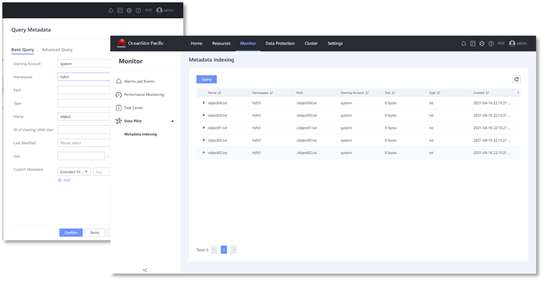Viewport: 545px width, 282px height.
Task: Click the ID of Owning UNIX User field
Action: pos(84,130)
